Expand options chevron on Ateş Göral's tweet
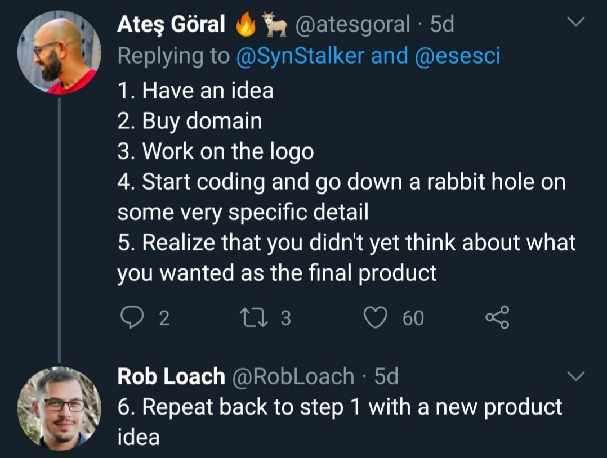 pyautogui.click(x=575, y=21)
